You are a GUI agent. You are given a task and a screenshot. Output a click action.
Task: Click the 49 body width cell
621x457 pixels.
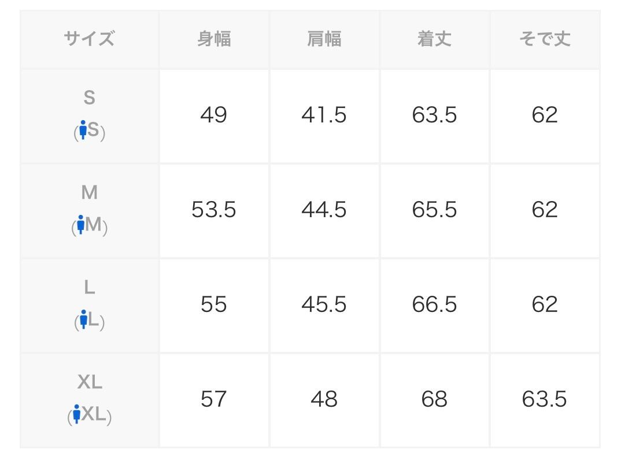click(214, 115)
